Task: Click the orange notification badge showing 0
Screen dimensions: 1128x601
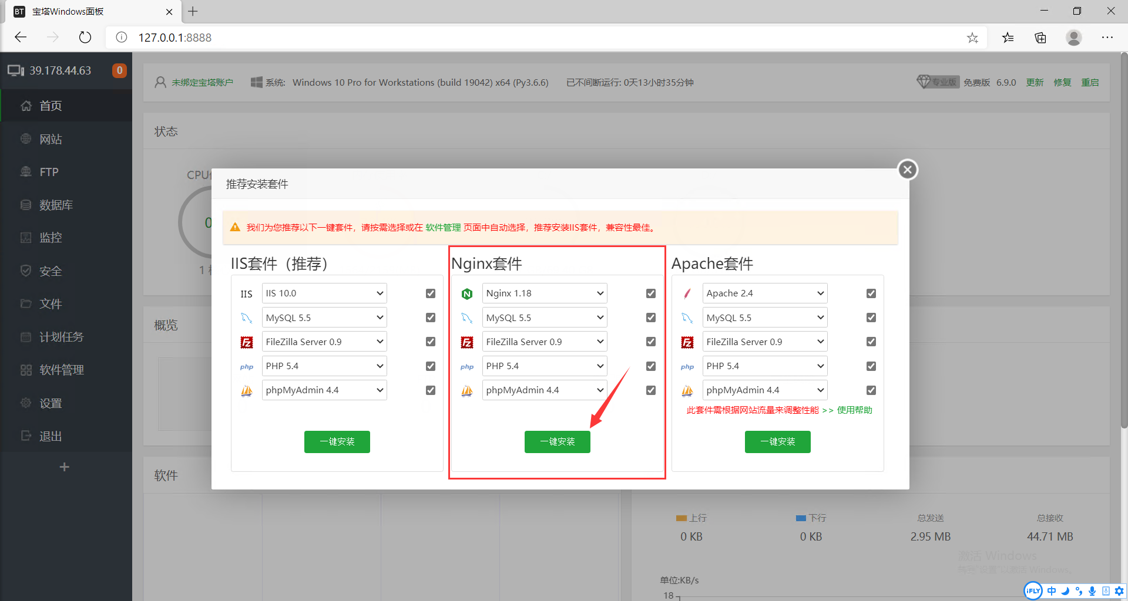Action: coord(119,70)
